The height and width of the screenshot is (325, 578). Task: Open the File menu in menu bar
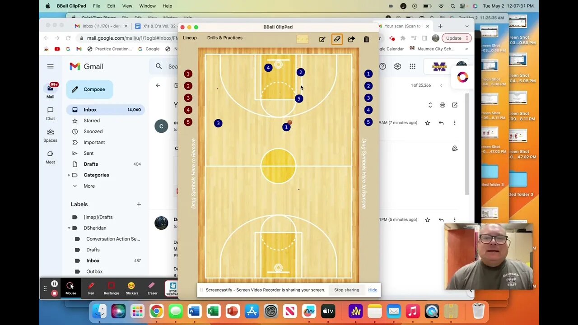tap(97, 6)
